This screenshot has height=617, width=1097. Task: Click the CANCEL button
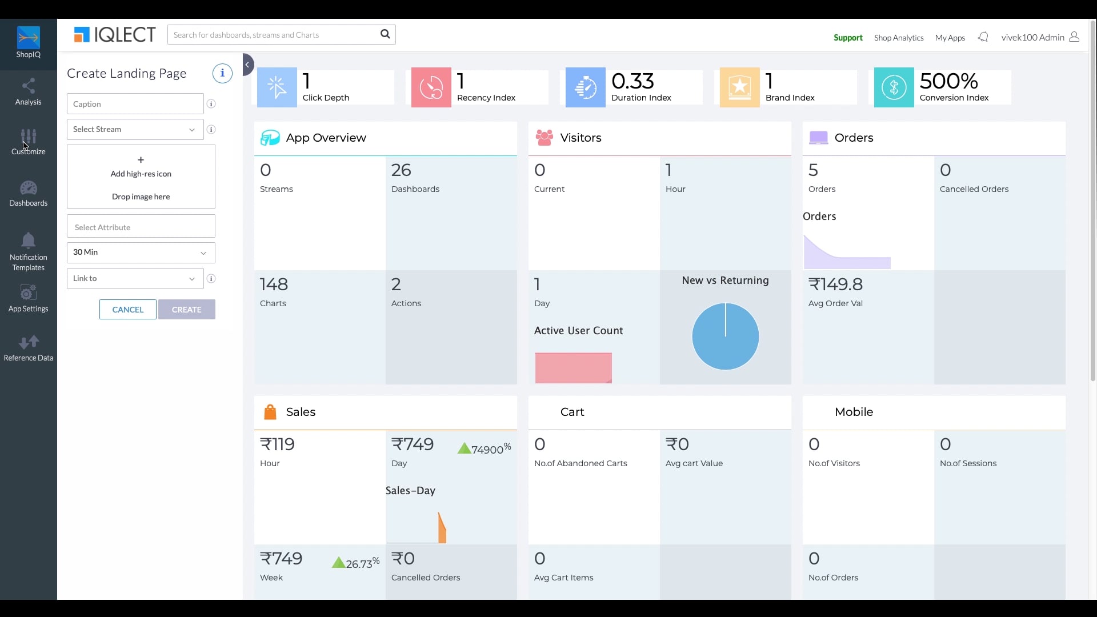tap(128, 310)
